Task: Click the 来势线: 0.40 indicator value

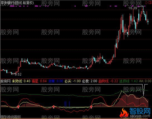Action: [21, 81]
